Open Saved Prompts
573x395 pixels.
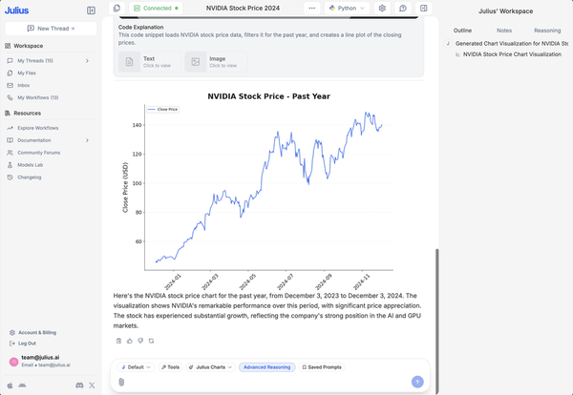coord(322,367)
